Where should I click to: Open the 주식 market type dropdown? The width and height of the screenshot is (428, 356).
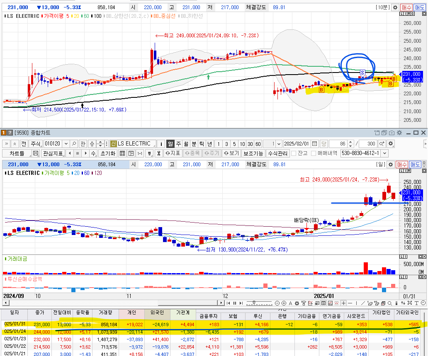point(36,144)
